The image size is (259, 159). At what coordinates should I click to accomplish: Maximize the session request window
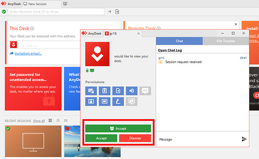[x=233, y=33]
